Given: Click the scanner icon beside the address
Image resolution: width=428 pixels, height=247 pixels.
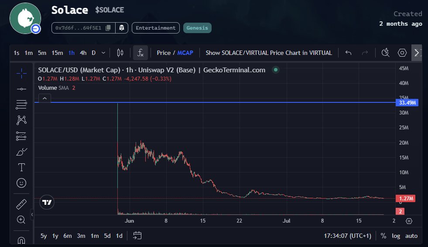Looking at the screenshot, I should 122,28.
